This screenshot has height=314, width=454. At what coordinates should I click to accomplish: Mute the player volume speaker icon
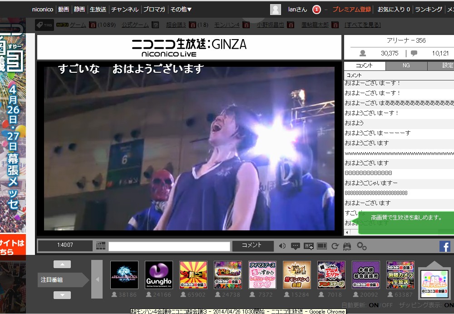tap(282, 246)
